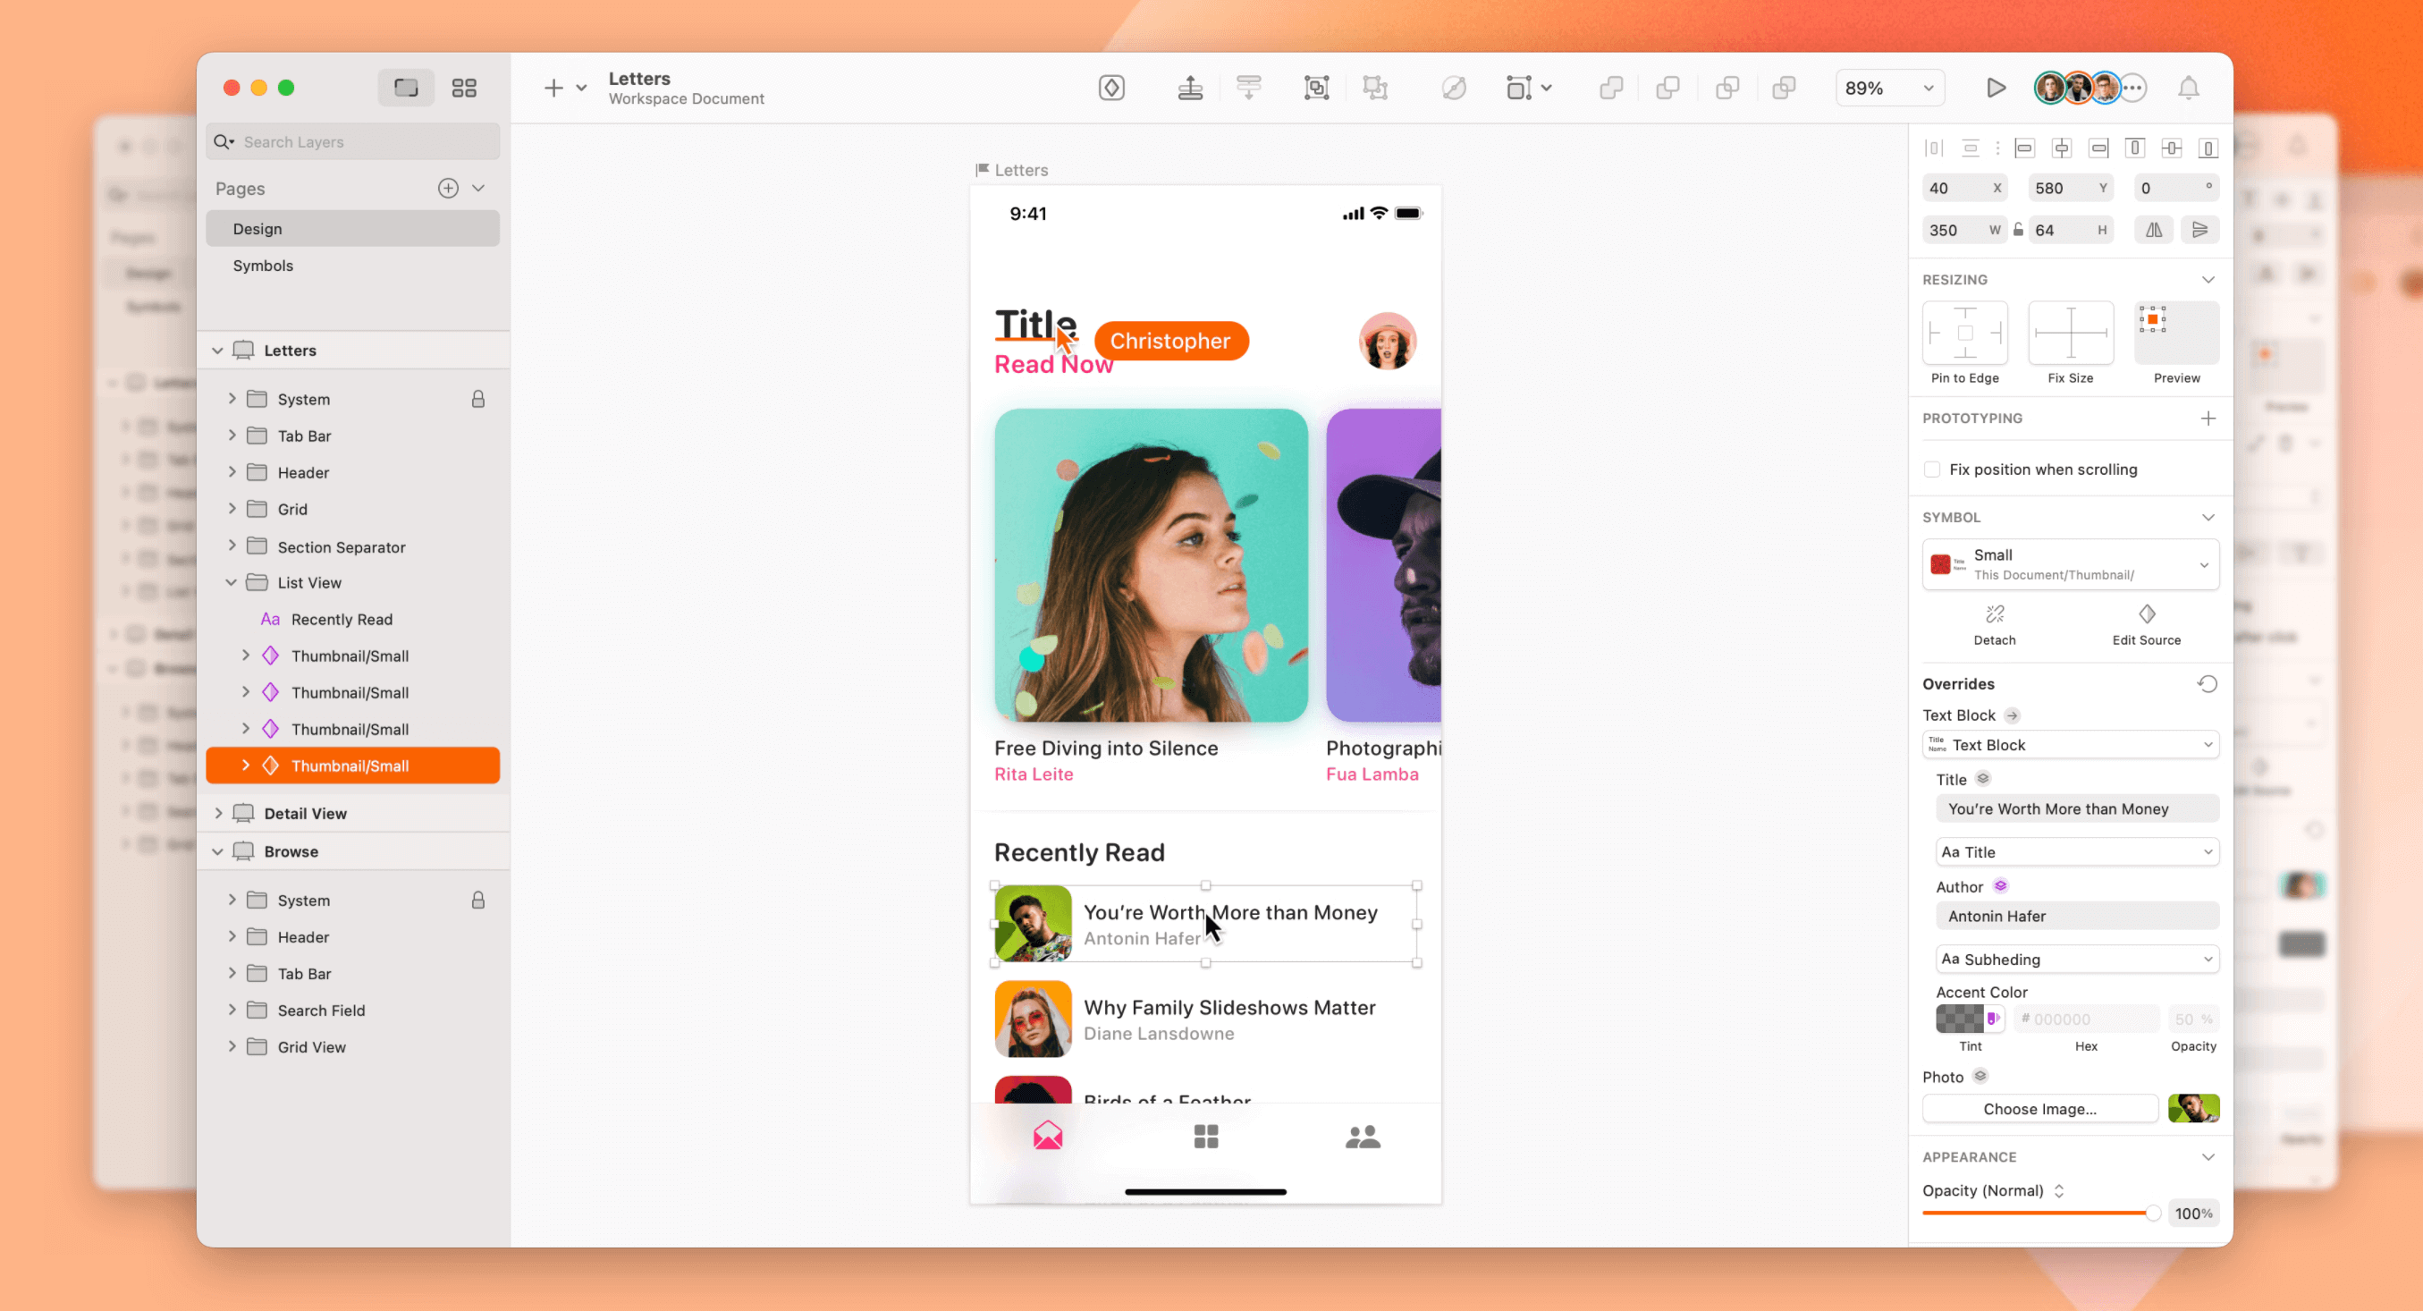Click Choose Image for Photo override
This screenshot has width=2423, height=1311.
coord(2040,1108)
